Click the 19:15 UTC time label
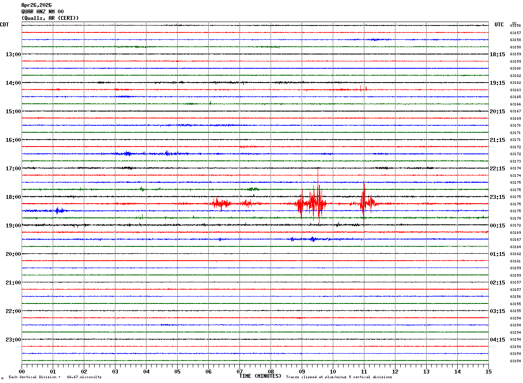This screenshot has width=523, height=383. point(497,83)
